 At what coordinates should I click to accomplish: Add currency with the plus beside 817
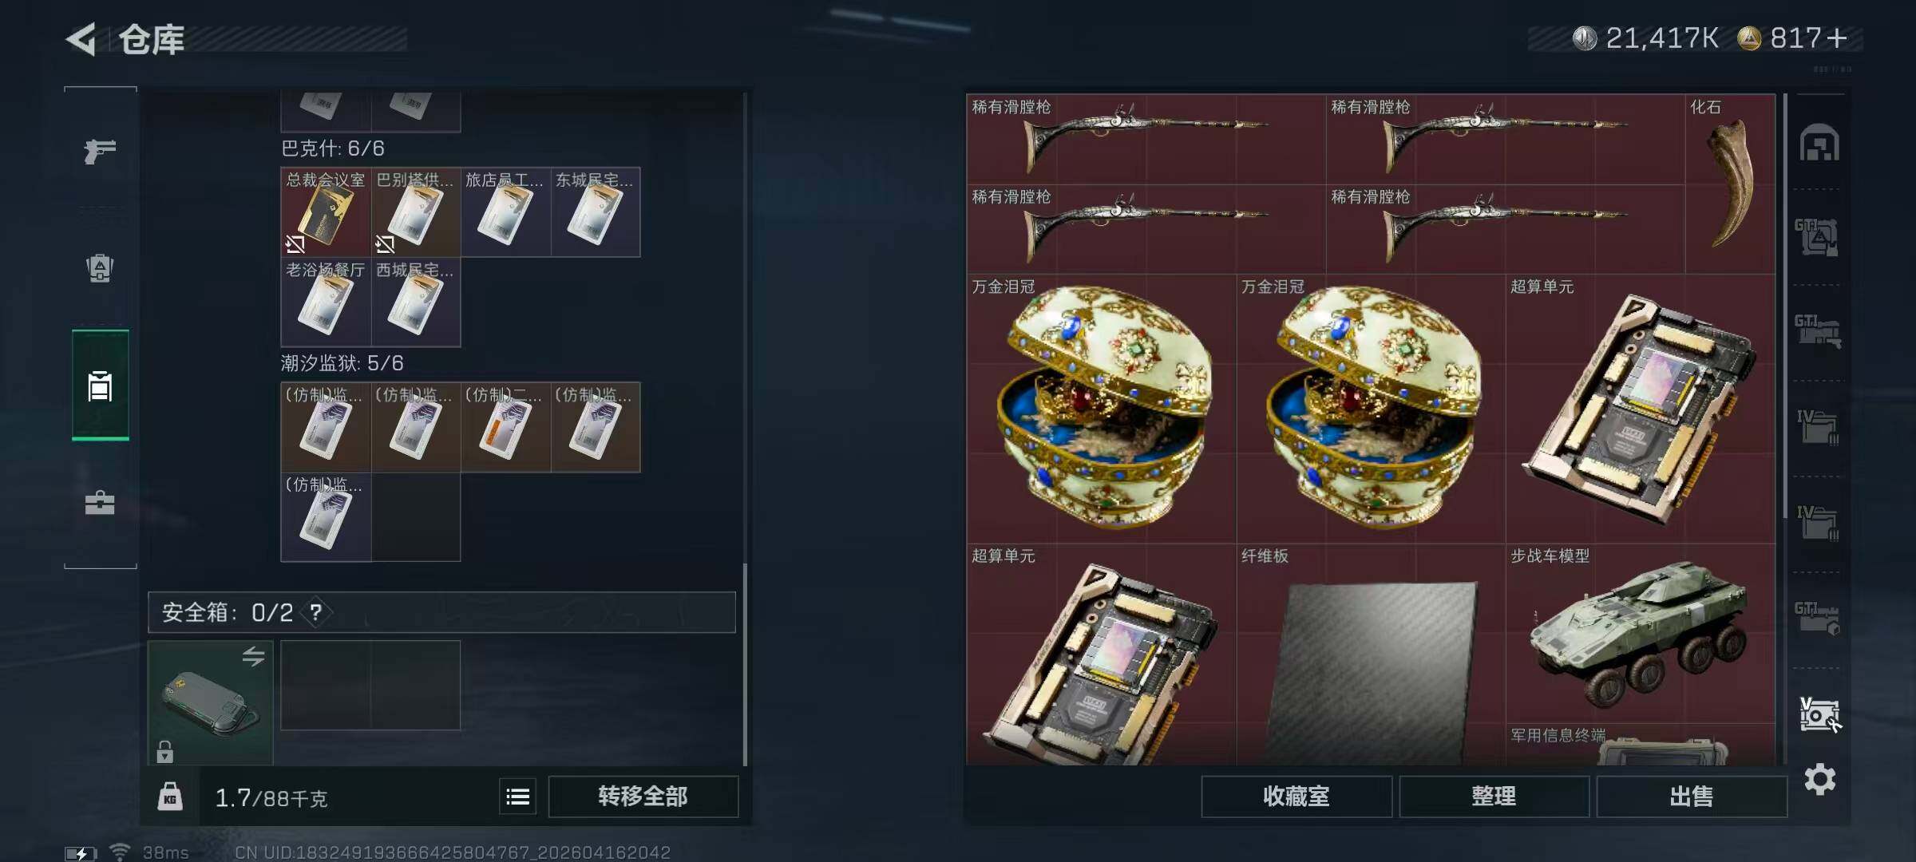[1837, 38]
